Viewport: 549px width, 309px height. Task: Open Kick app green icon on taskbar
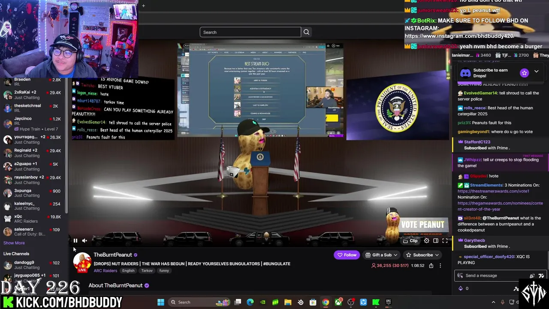(376, 302)
